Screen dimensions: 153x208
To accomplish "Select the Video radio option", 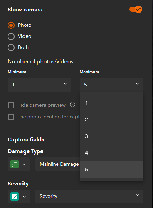I will click(11, 36).
